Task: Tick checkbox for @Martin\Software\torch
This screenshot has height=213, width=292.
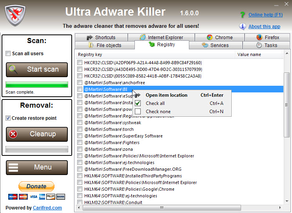Action: [x=80, y=129]
